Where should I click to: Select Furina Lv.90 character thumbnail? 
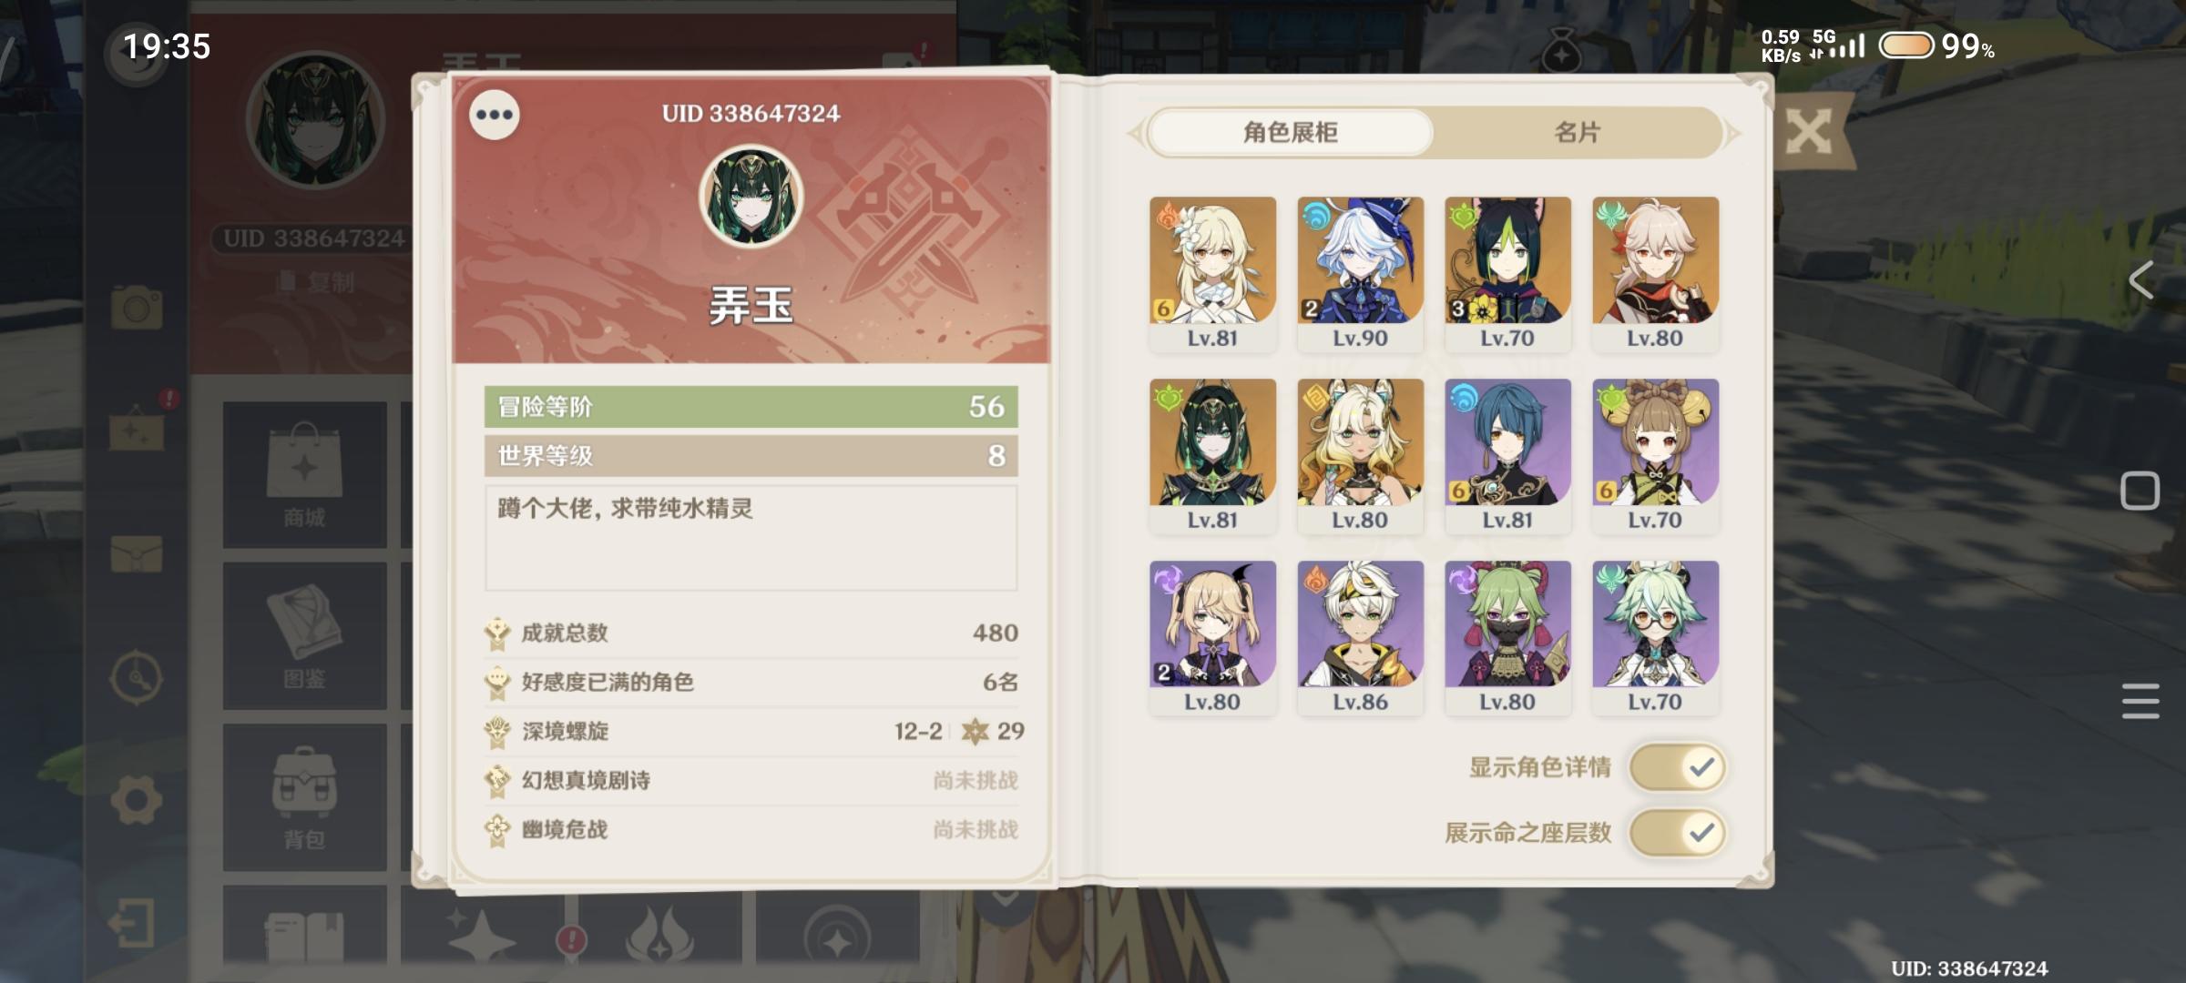[1360, 273]
